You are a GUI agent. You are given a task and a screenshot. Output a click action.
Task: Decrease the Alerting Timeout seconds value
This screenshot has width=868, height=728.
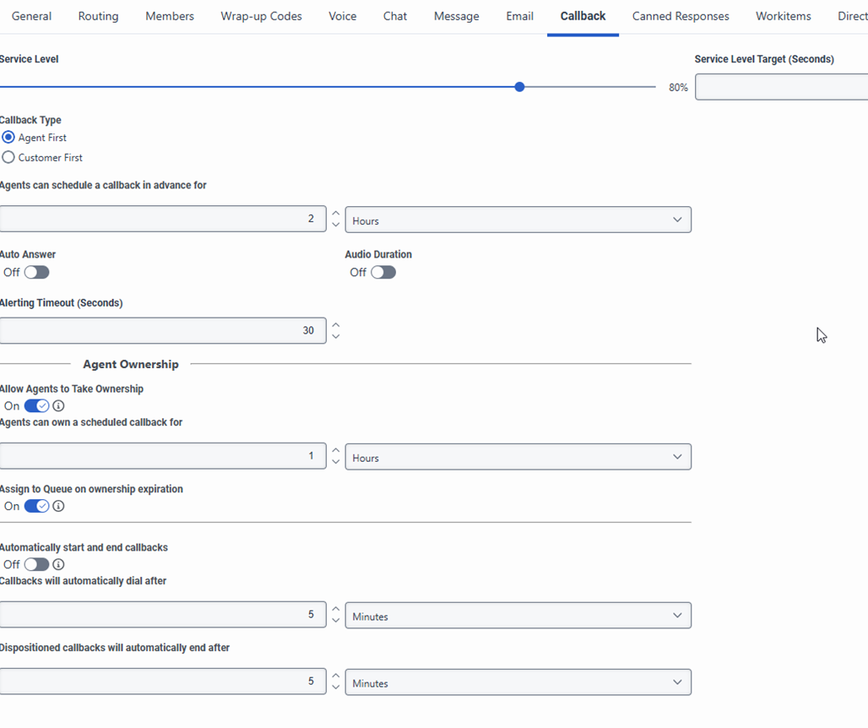tap(336, 336)
